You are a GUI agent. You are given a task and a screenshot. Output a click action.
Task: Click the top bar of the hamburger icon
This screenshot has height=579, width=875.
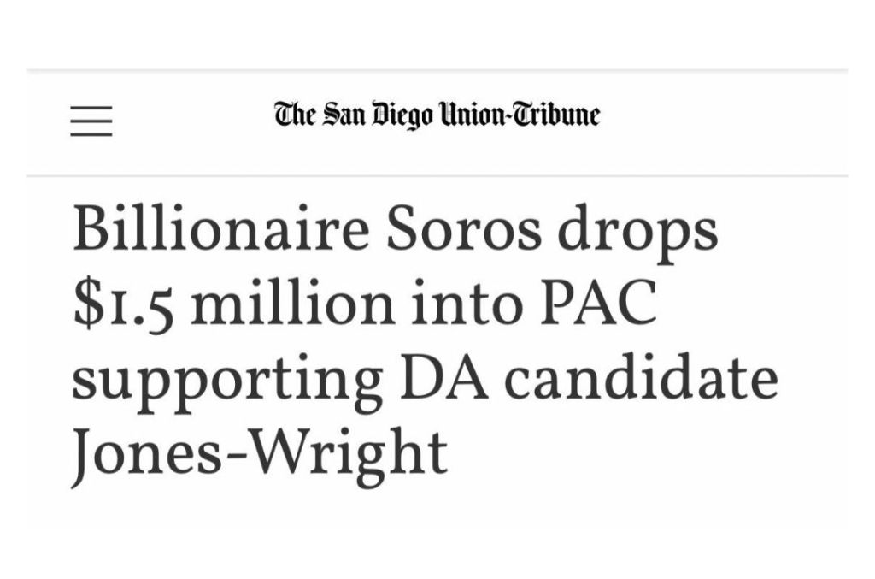91,108
